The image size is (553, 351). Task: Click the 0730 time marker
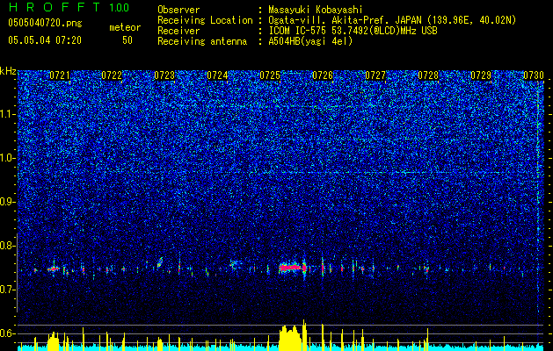(x=534, y=75)
